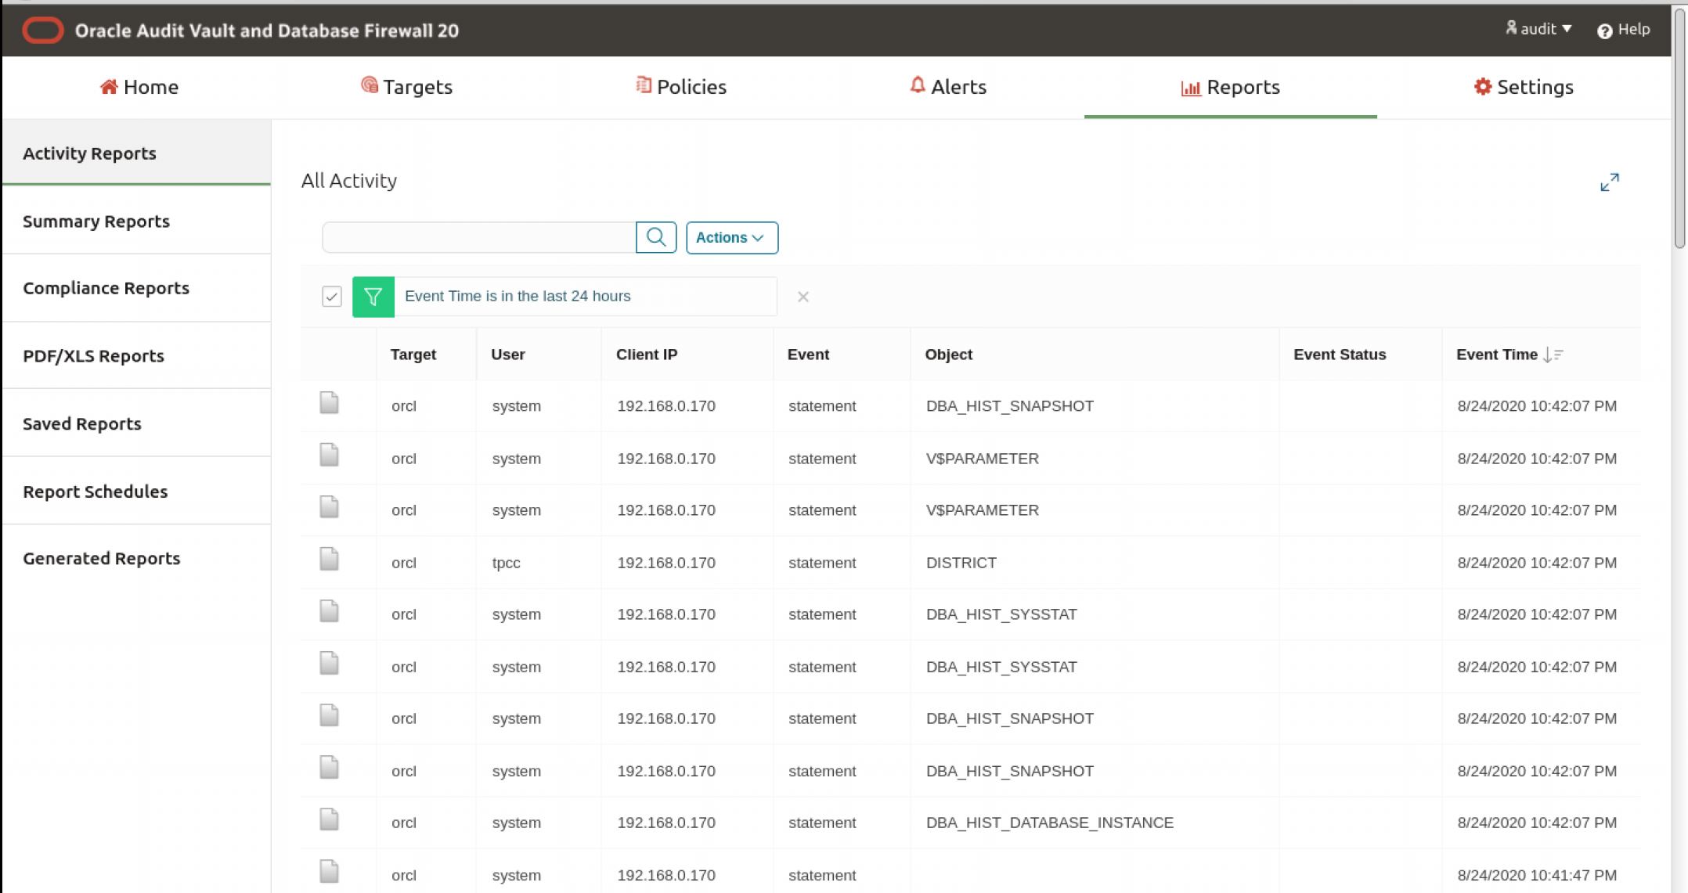
Task: Uncheck the Event Time filter checkbox
Action: pos(332,297)
